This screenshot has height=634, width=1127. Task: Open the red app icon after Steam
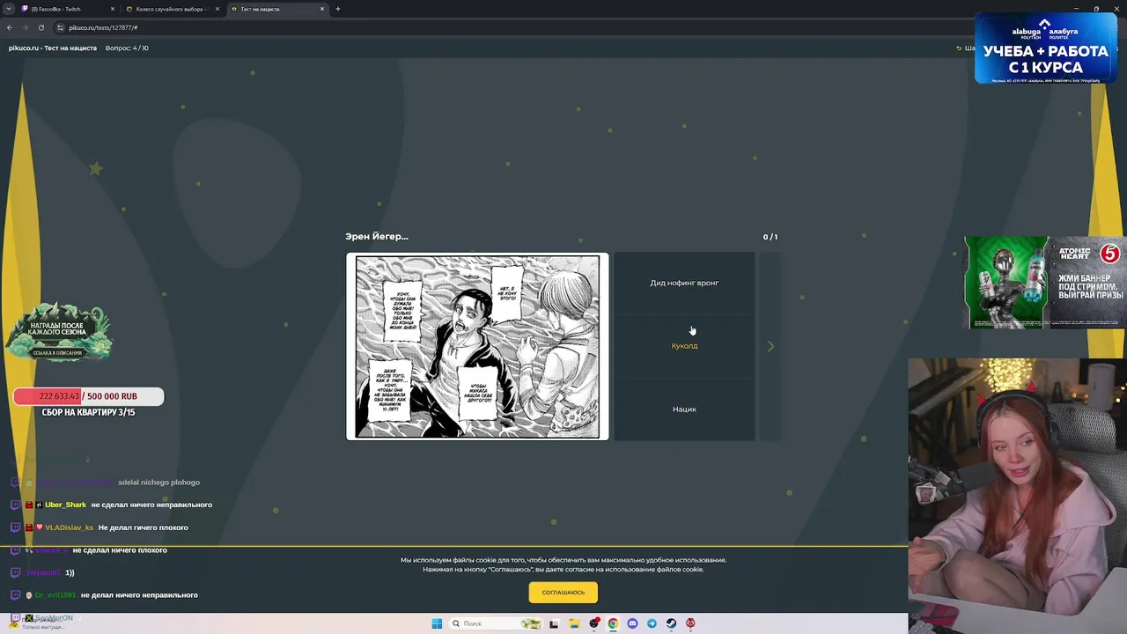pyautogui.click(x=690, y=623)
